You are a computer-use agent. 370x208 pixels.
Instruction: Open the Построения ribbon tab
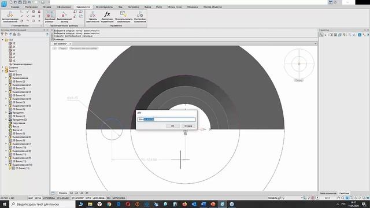(x=31, y=7)
